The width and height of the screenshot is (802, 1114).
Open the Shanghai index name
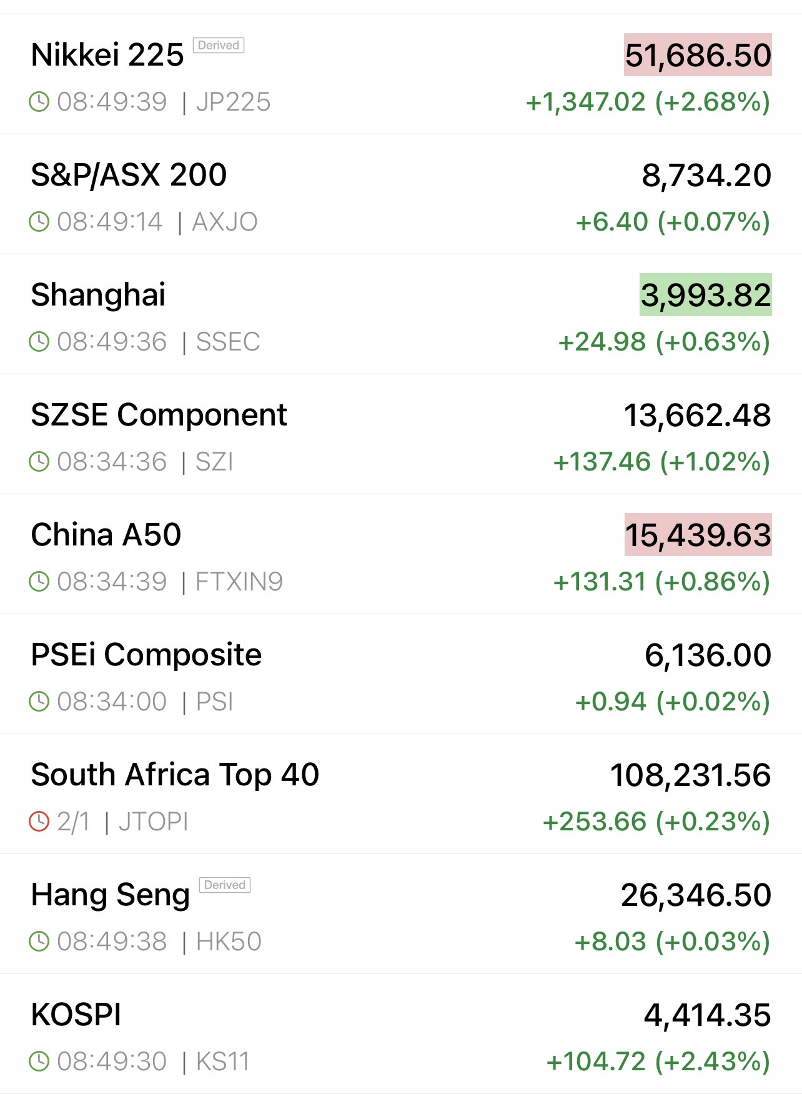tap(99, 295)
